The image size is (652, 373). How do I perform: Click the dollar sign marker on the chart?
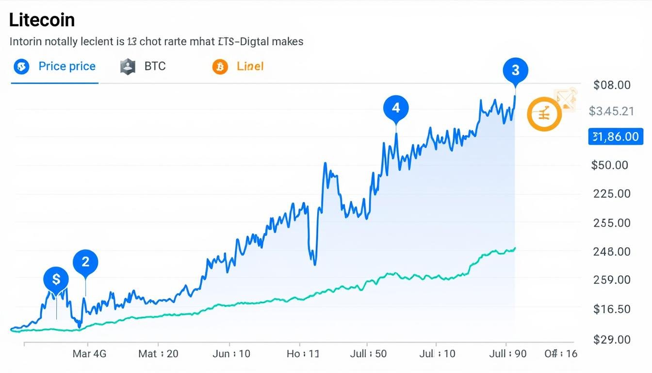[x=56, y=279]
